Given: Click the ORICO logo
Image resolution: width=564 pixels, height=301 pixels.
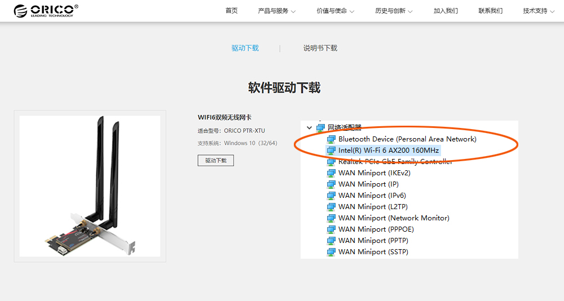Looking at the screenshot, I should tap(46, 11).
